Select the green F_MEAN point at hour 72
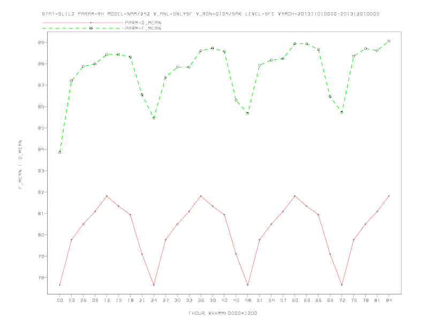 click(x=342, y=112)
